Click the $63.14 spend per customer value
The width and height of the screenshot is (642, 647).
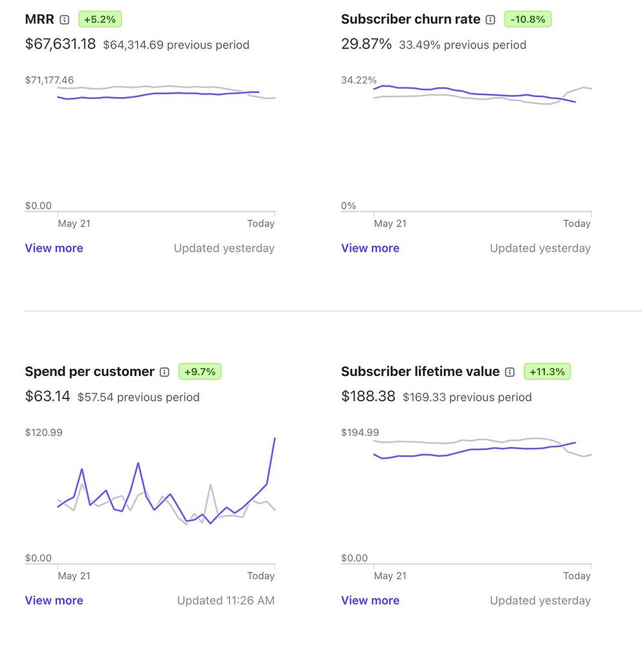(x=47, y=396)
